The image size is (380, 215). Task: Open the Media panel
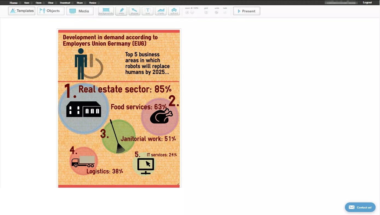tap(80, 11)
